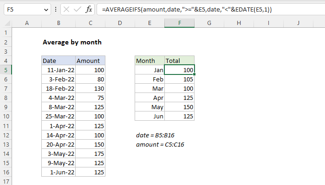Click the 'amount = C5:C16' note

[x=160, y=144]
